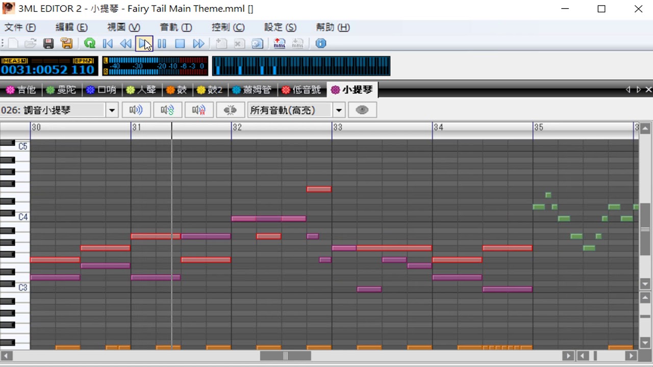Toggle the eye visibility button

(x=362, y=110)
